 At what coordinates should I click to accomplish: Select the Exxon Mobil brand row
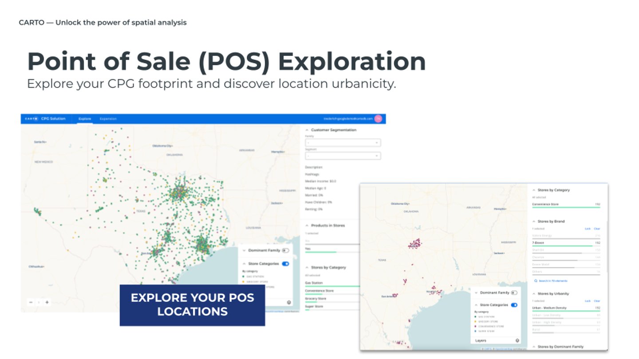coord(566,265)
